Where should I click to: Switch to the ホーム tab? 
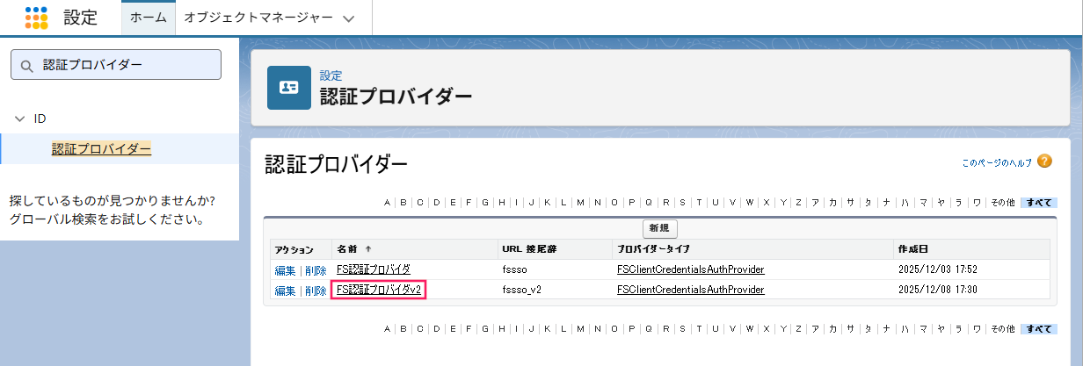coord(148,18)
